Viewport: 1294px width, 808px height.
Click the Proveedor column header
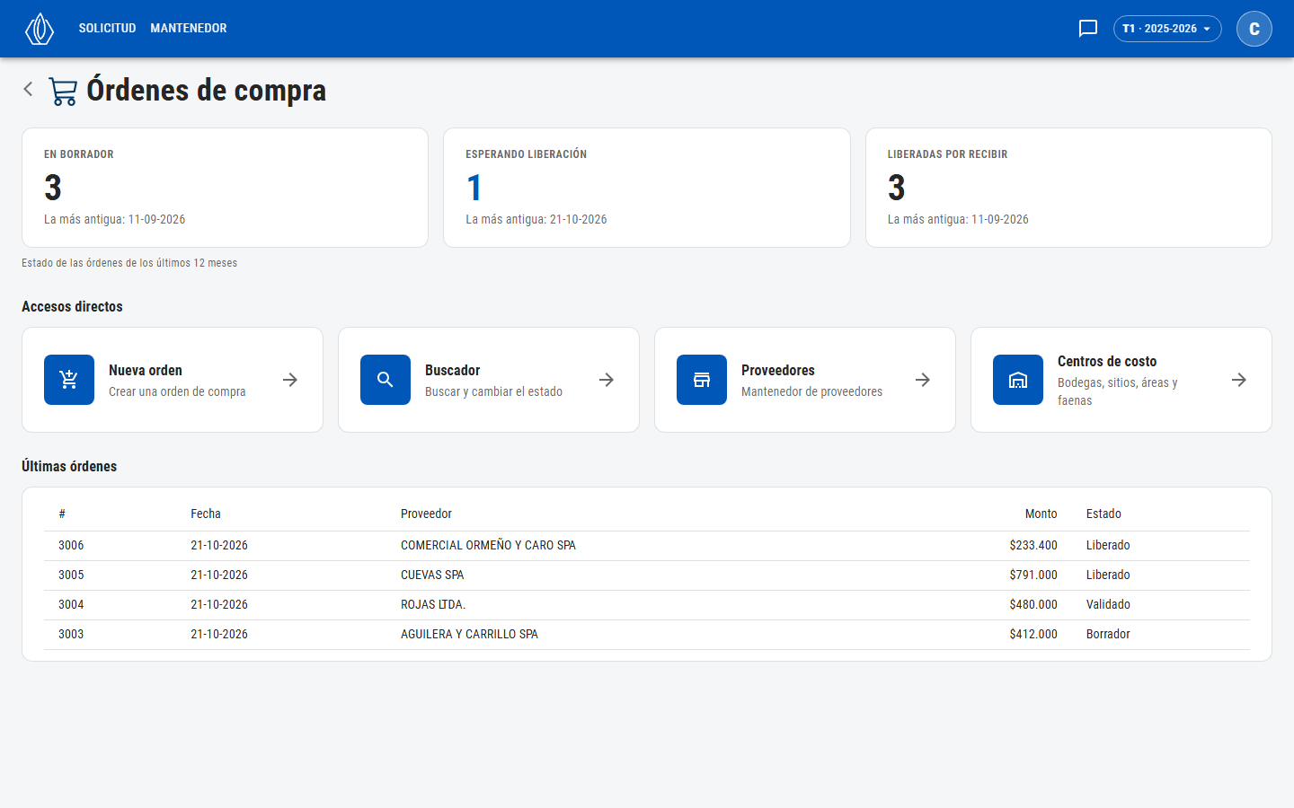[426, 514]
